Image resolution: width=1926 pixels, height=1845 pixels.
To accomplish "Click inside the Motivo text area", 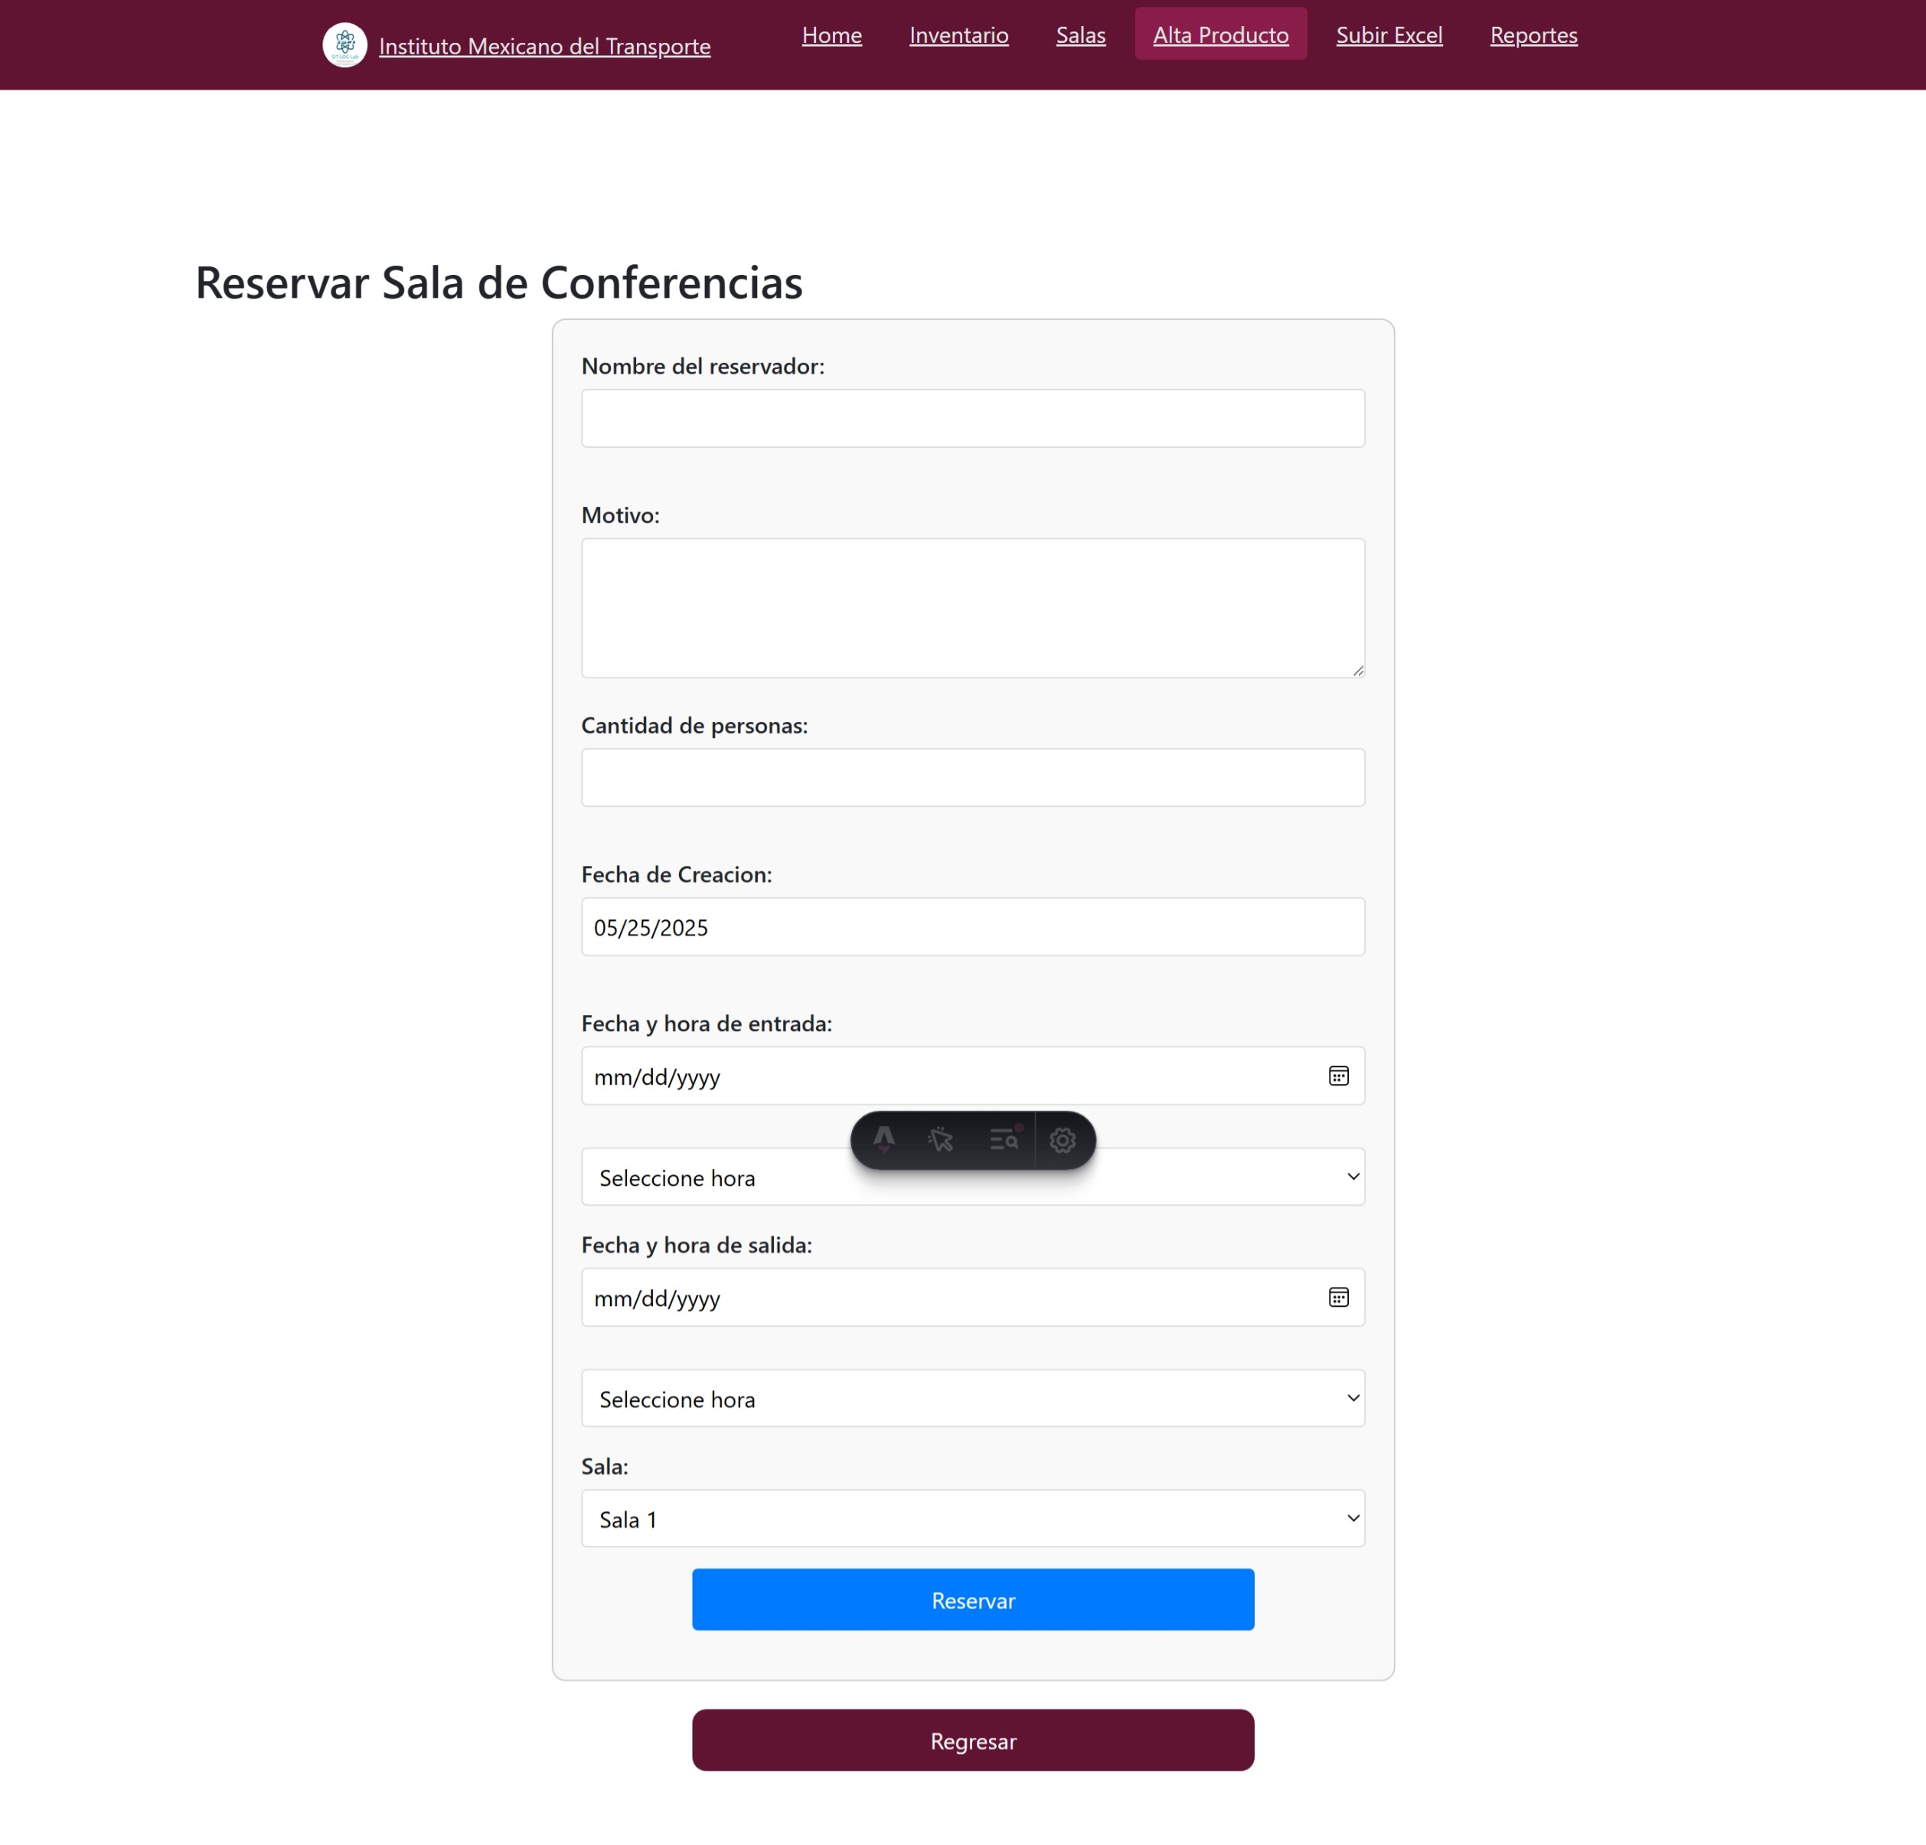I will tap(973, 607).
